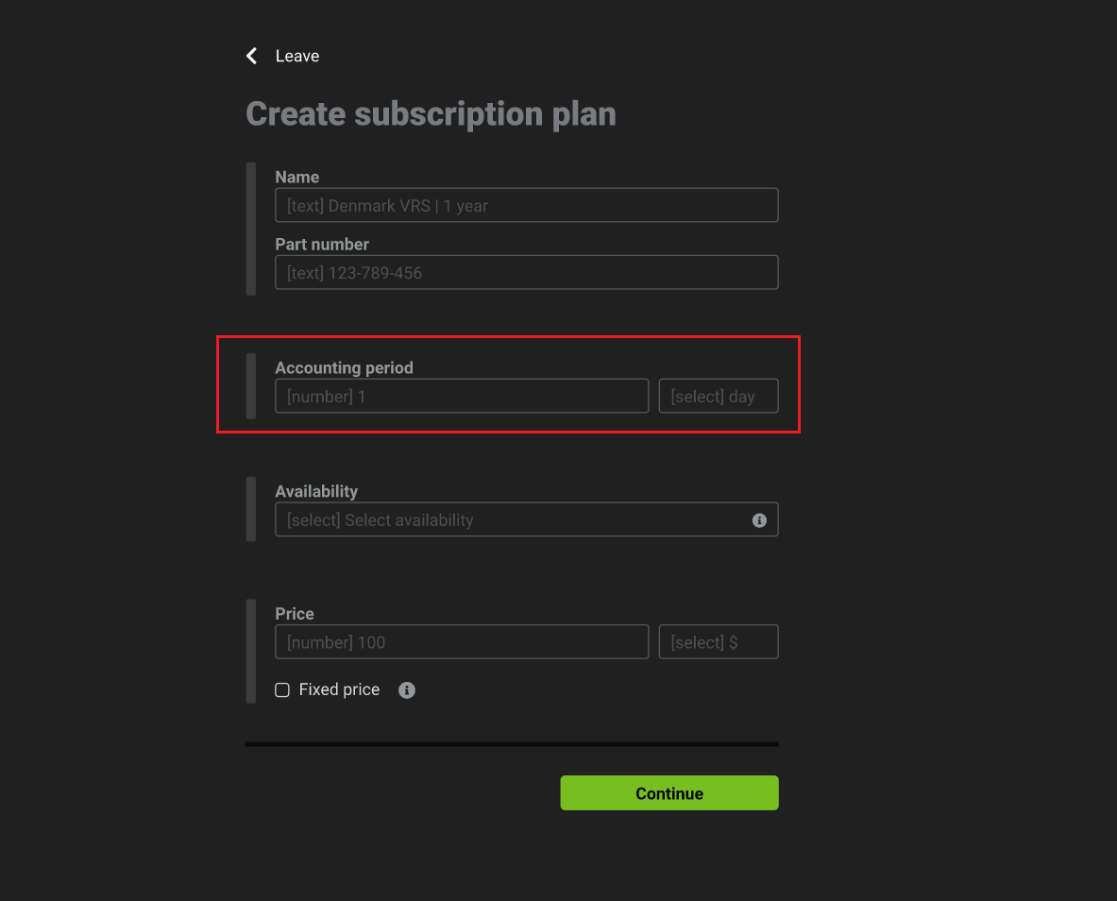Select the Accounting period field label
This screenshot has width=1117, height=901.
(344, 367)
